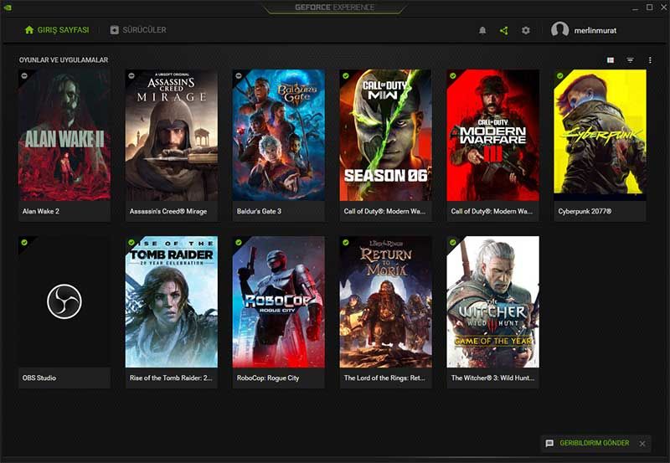670x463 pixels.
Task: Open the Cyberpunk 2077 cover
Action: pos(600,135)
